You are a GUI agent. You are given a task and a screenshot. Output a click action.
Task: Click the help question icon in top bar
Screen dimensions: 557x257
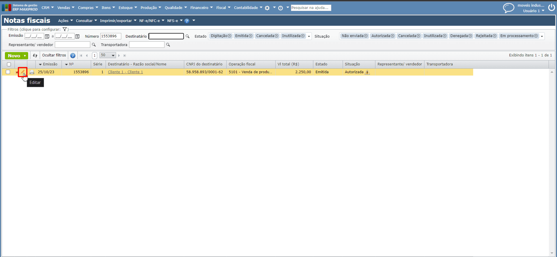tap(281, 8)
